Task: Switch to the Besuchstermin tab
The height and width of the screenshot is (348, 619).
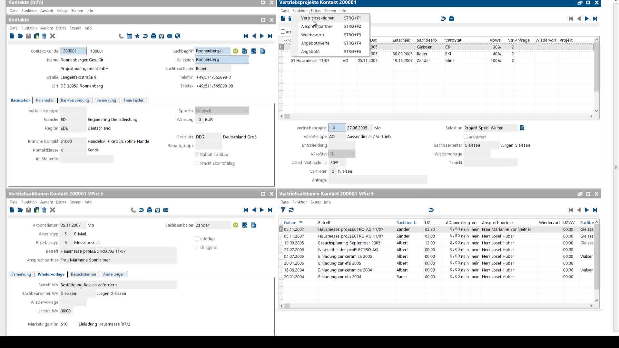Action: (x=83, y=274)
